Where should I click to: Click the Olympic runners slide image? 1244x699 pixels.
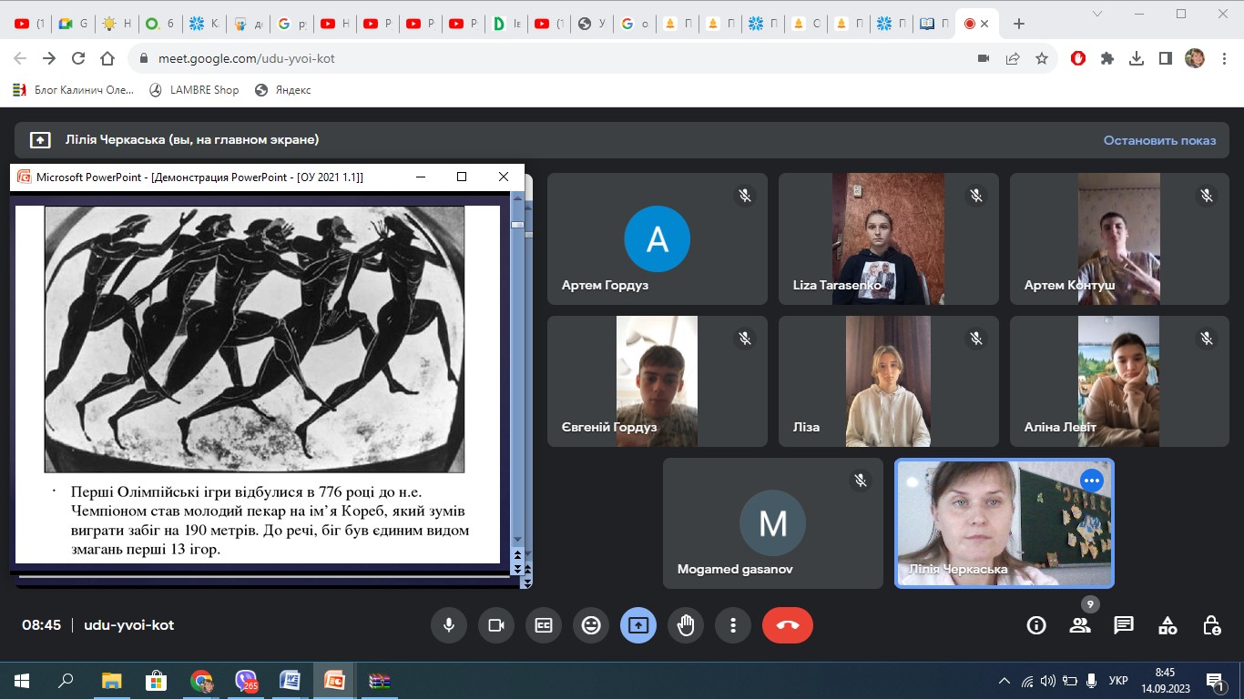click(x=254, y=339)
